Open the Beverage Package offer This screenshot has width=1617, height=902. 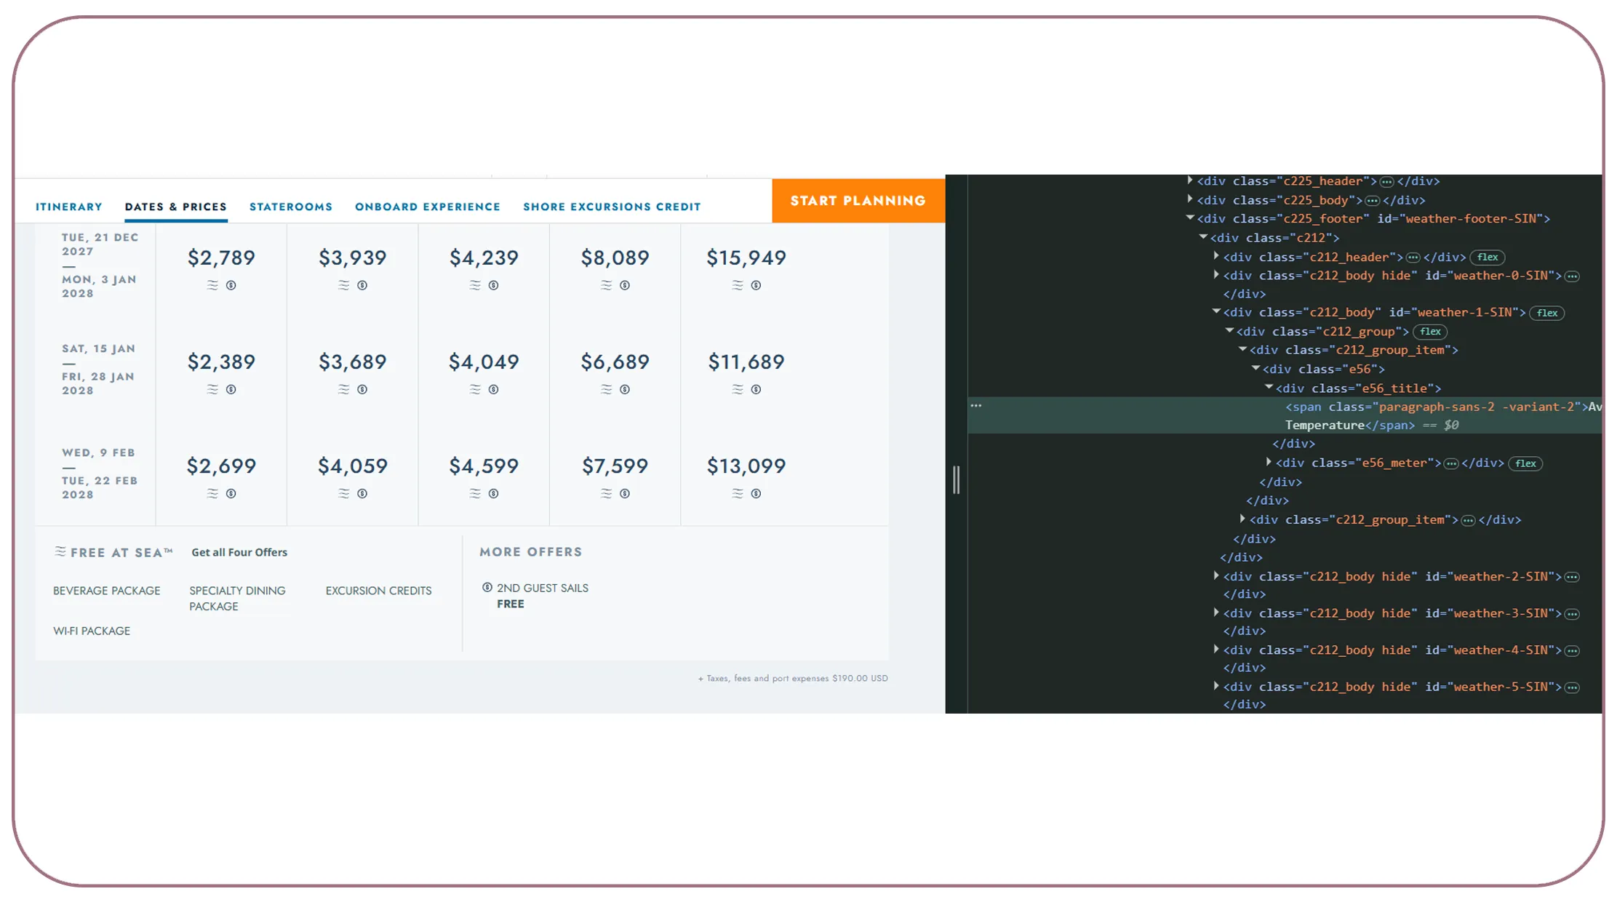[107, 591]
